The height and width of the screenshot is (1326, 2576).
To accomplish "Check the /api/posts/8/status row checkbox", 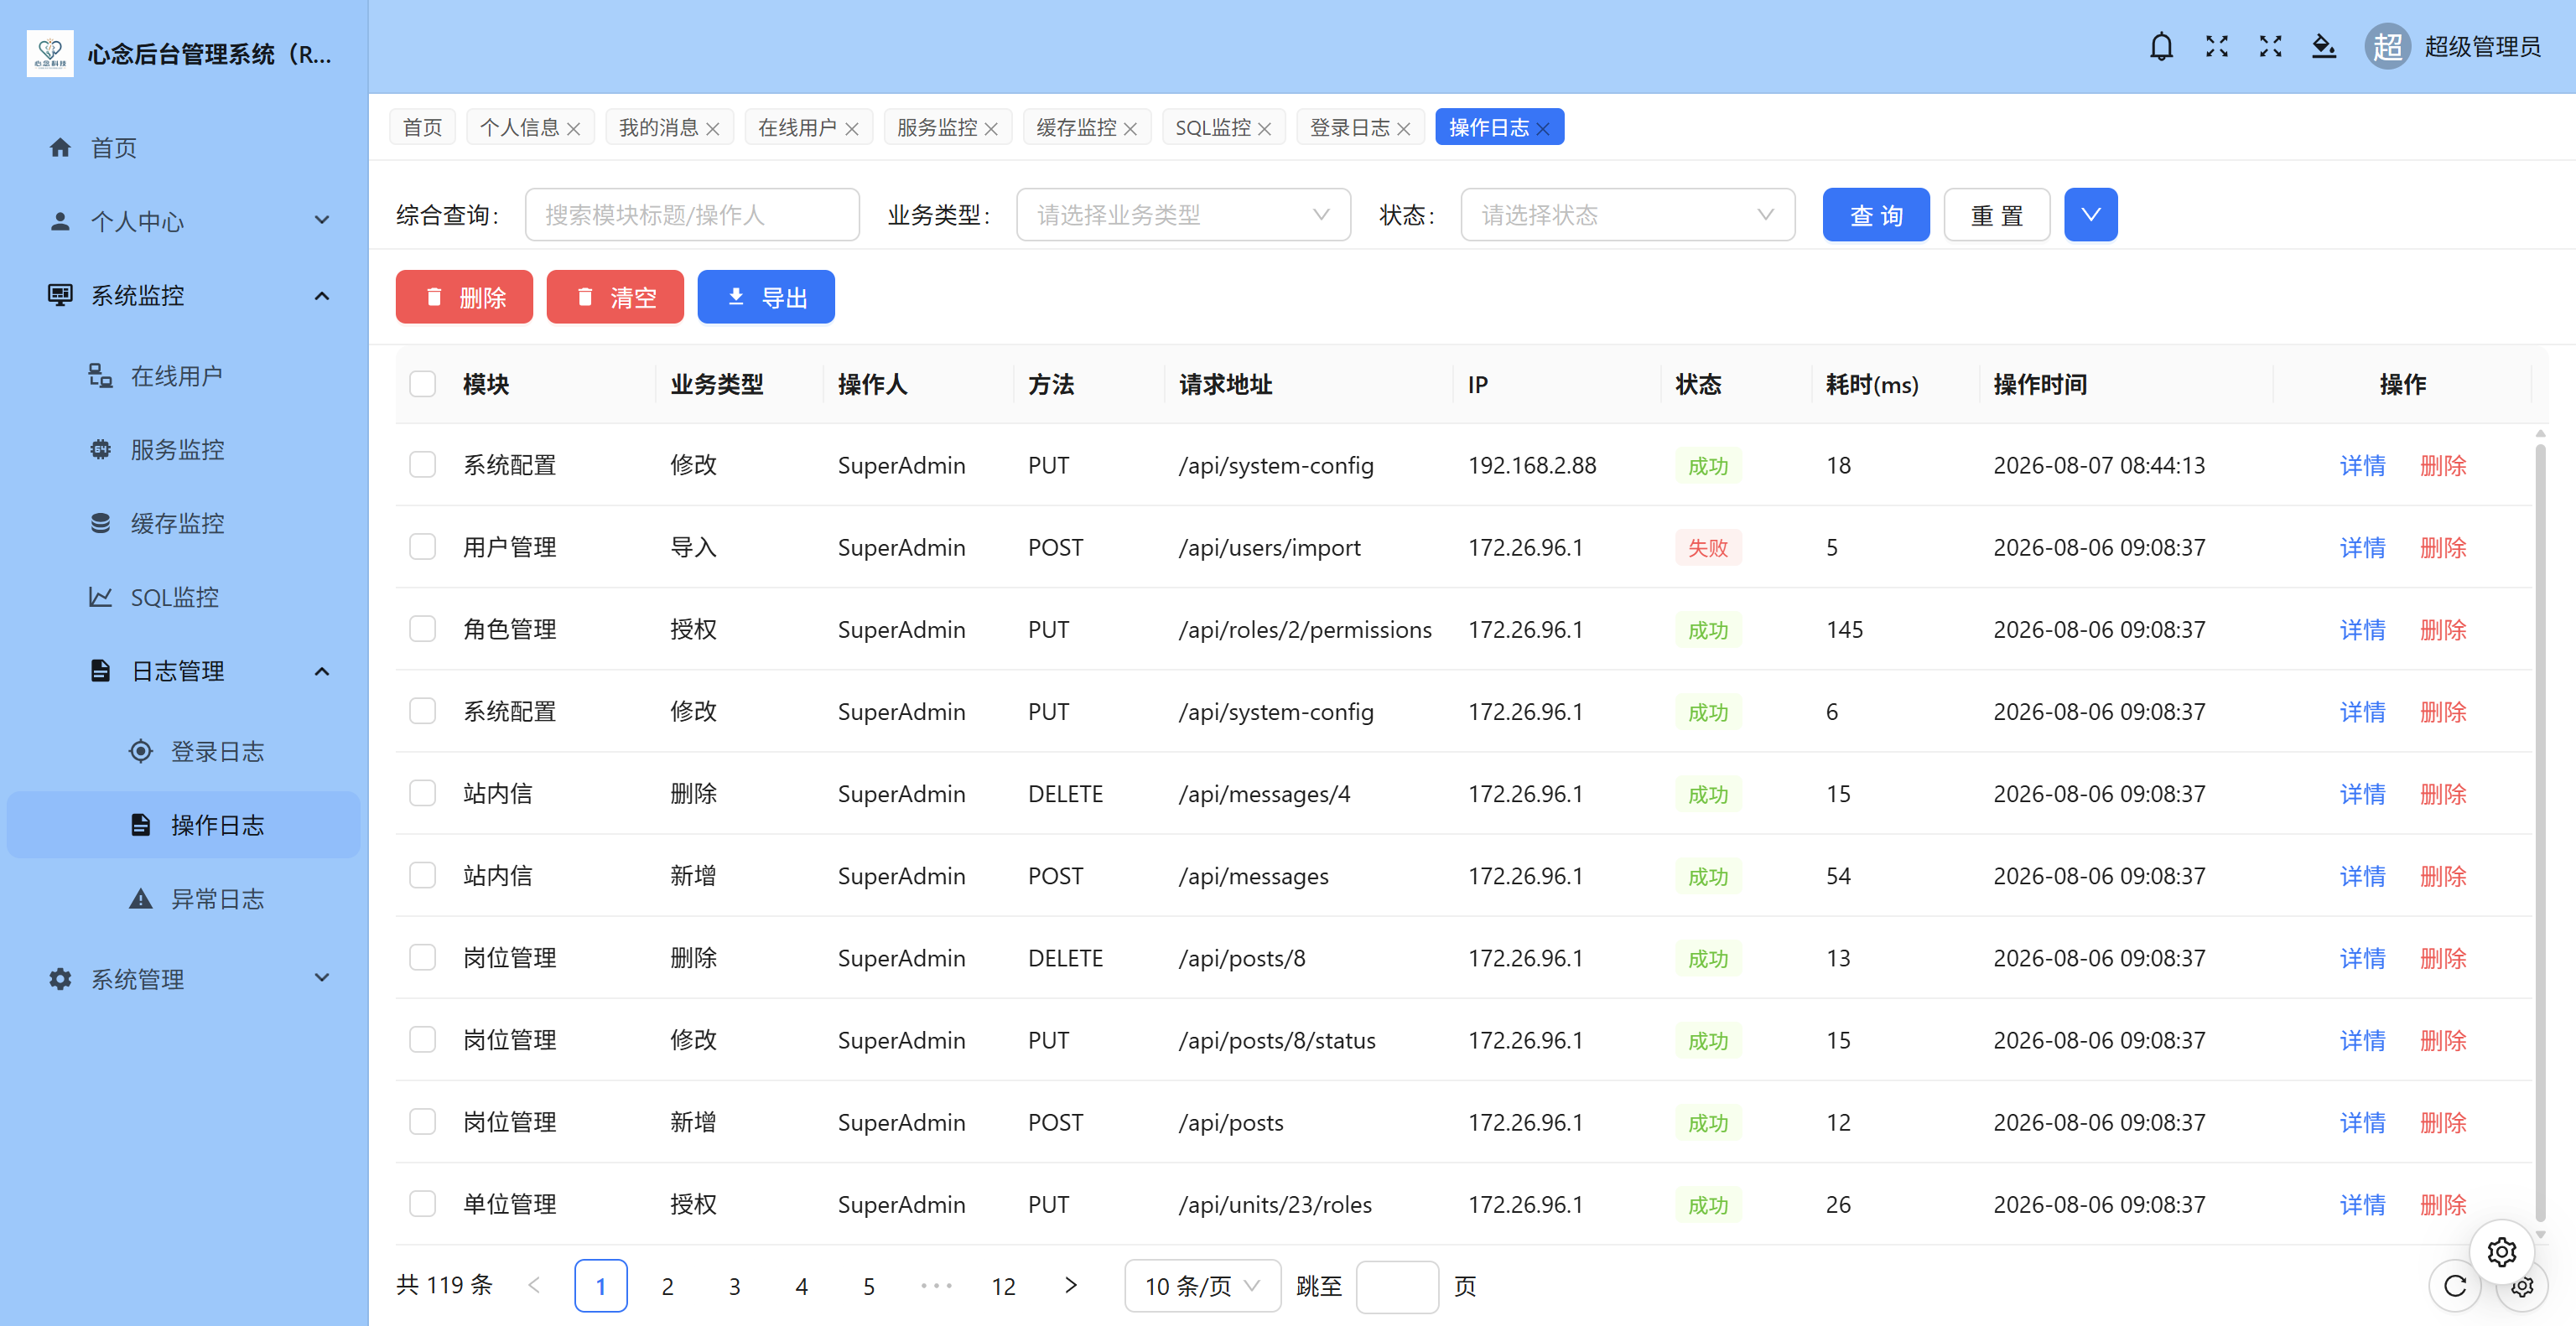I will pyautogui.click(x=422, y=1040).
